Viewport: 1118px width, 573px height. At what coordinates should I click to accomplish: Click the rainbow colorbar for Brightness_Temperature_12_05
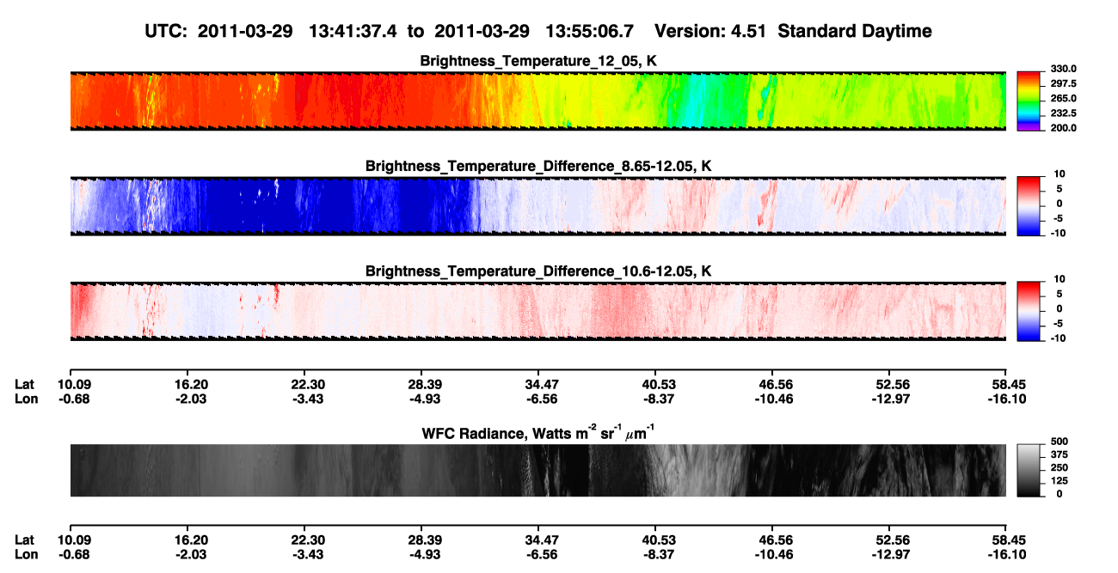(x=1029, y=100)
